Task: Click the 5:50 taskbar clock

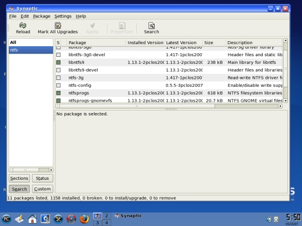Action: [x=293, y=217]
